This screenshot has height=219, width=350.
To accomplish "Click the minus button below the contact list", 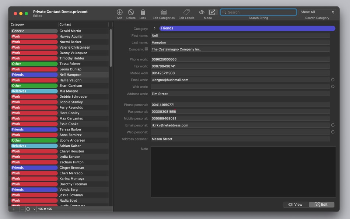I will point(22,209).
